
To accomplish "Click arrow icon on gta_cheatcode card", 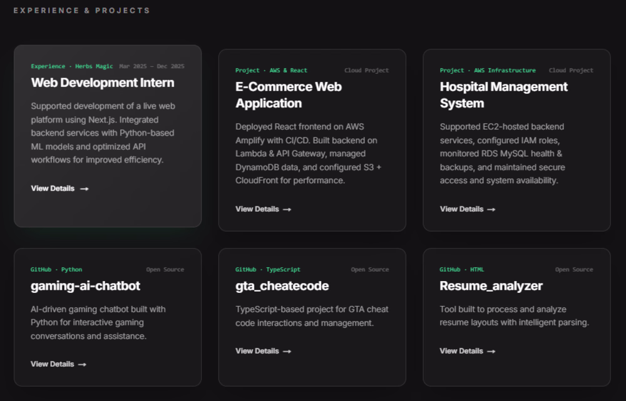I will tap(287, 352).
